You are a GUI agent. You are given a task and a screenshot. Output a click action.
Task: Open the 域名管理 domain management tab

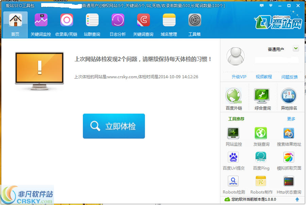tap(169, 24)
